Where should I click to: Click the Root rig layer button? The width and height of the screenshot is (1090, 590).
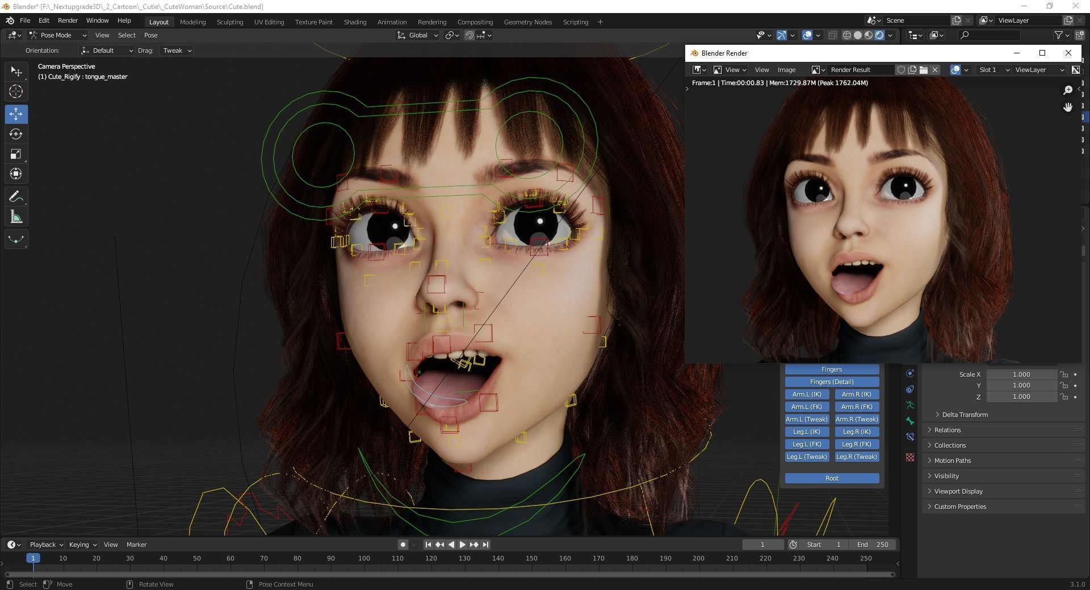point(832,478)
